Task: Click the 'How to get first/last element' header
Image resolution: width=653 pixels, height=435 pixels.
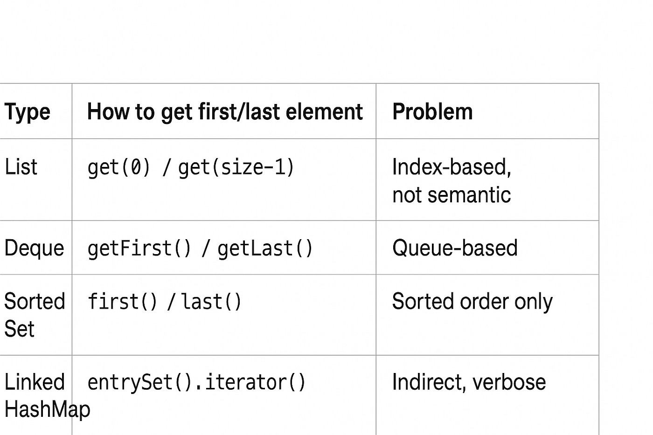Action: tap(224, 112)
